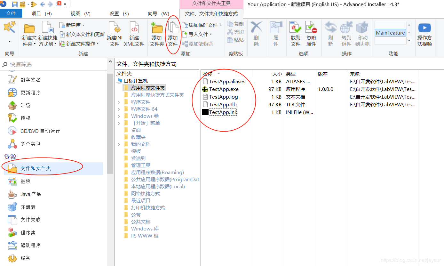Click the New Shortcut To (新建快捷方式到) button
Screen dimensions: 444x266
pos(47,34)
